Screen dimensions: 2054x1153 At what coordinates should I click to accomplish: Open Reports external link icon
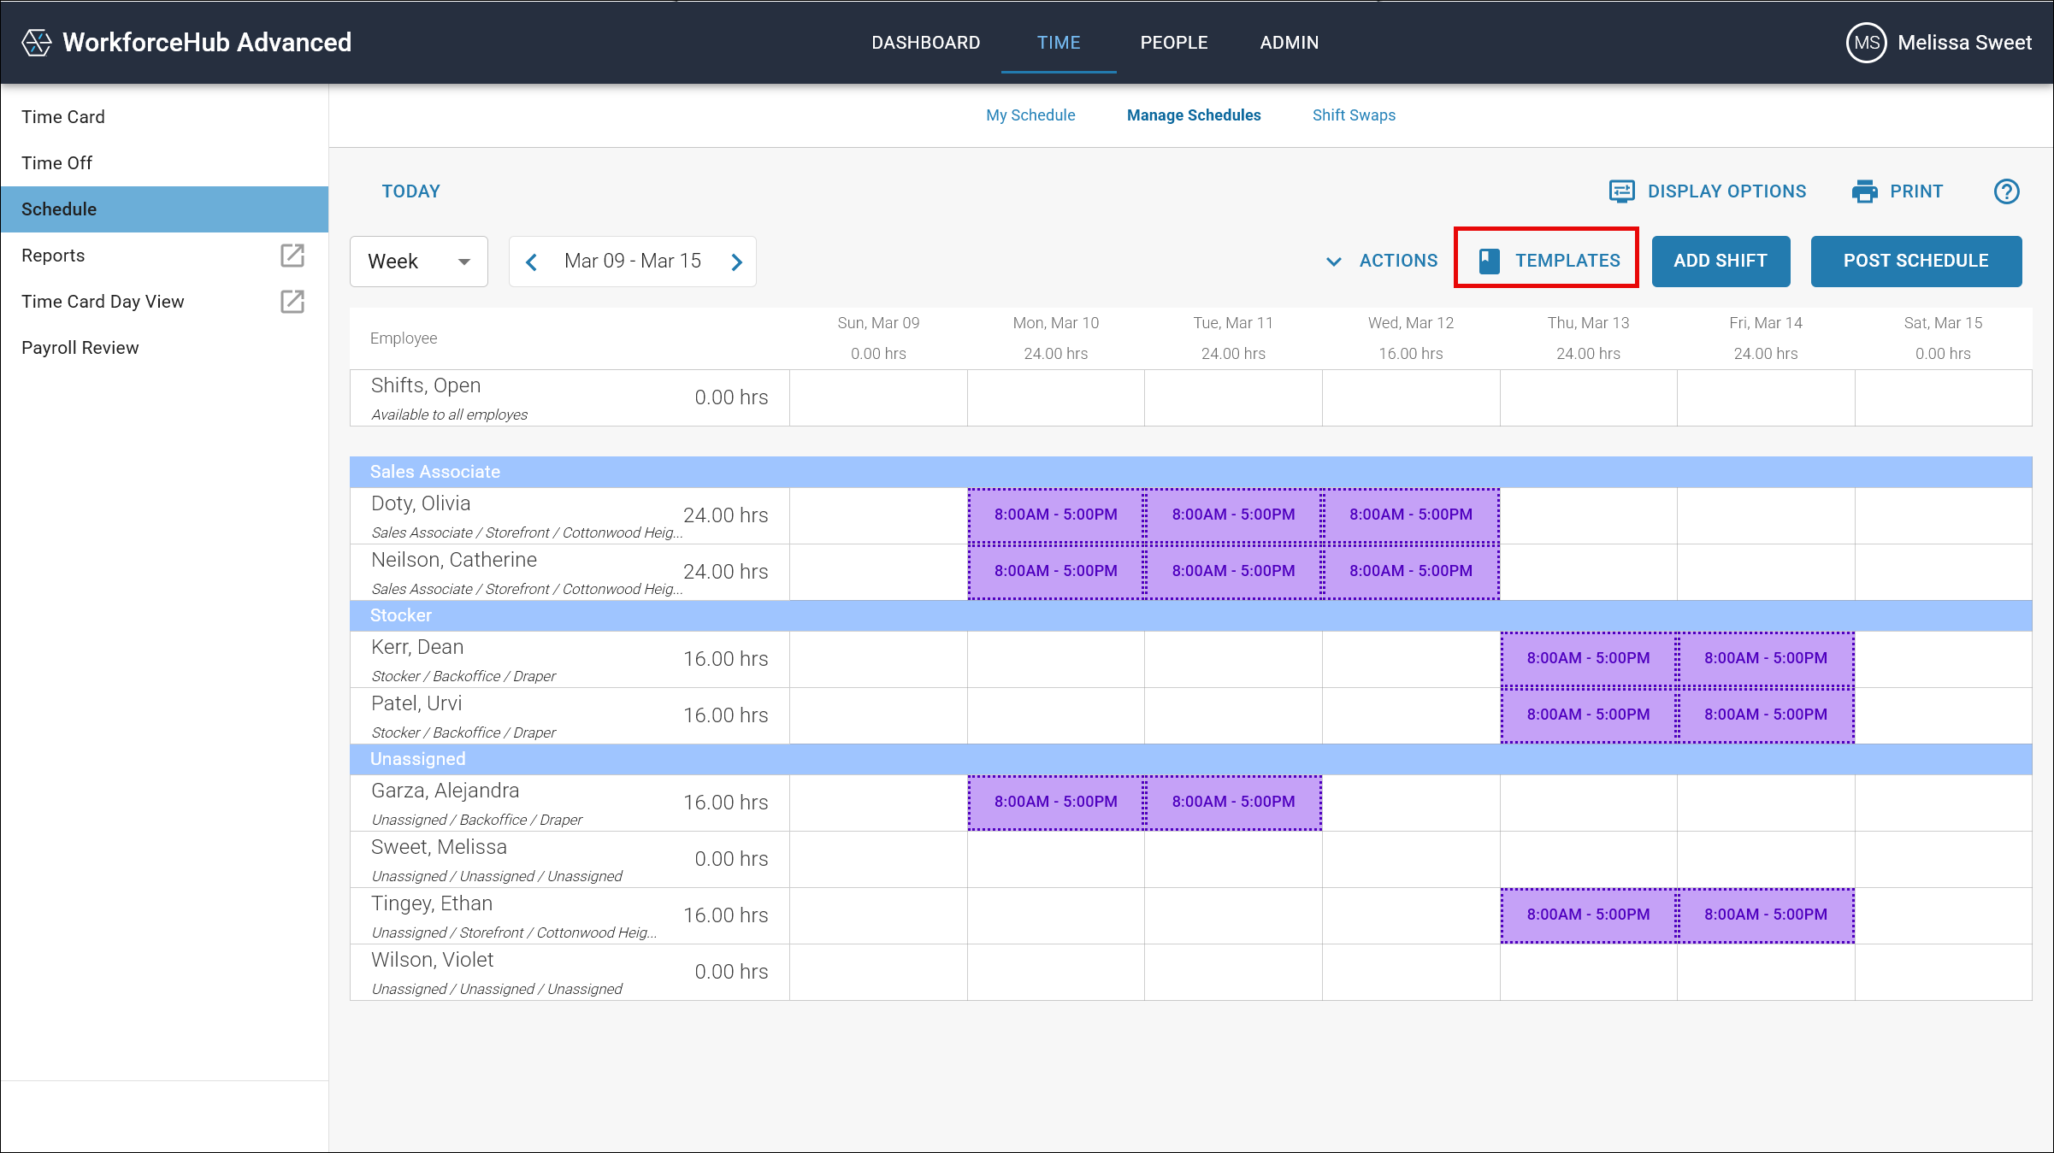[x=292, y=256]
